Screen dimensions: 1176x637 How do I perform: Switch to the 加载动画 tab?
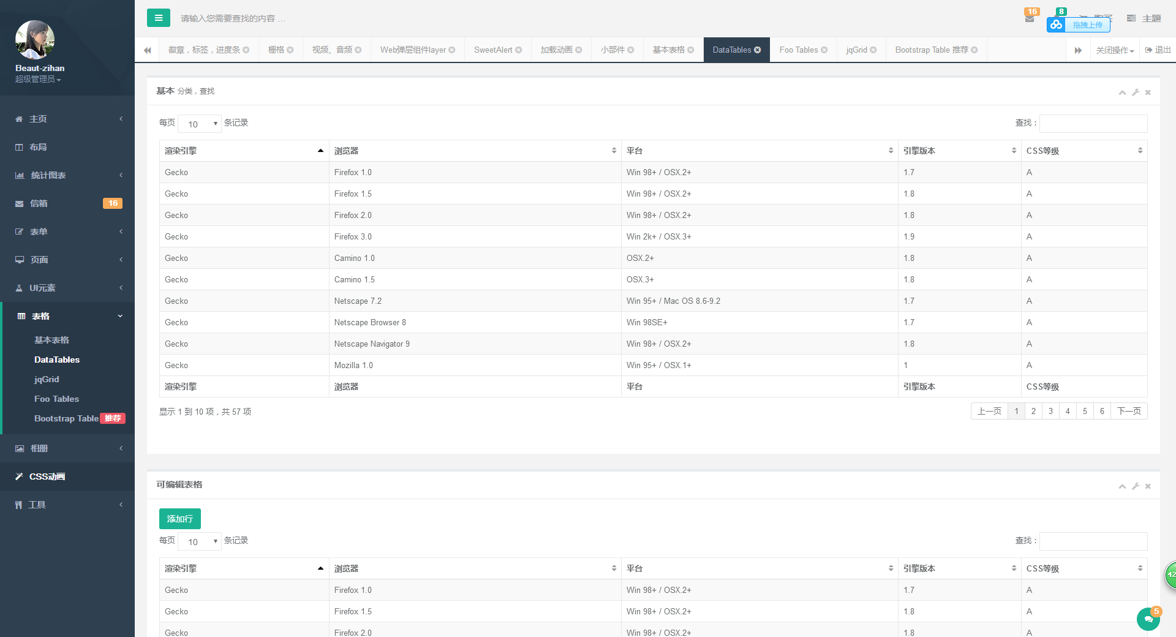click(561, 50)
